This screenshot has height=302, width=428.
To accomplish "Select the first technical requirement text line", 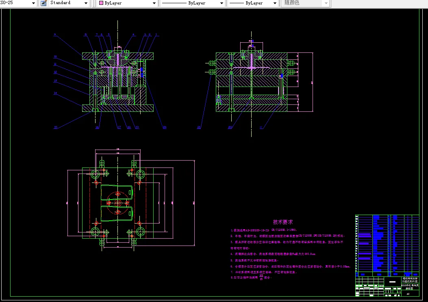I will 264,230.
